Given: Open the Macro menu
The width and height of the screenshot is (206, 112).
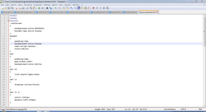Looking at the screenshot, I should pyautogui.click(x=55, y=5).
